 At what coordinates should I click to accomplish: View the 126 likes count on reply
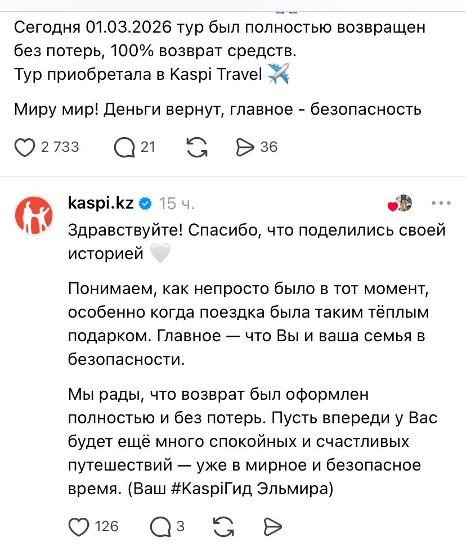[x=107, y=527]
